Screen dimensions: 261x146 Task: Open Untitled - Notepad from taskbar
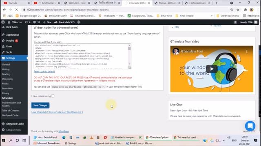[123, 137]
